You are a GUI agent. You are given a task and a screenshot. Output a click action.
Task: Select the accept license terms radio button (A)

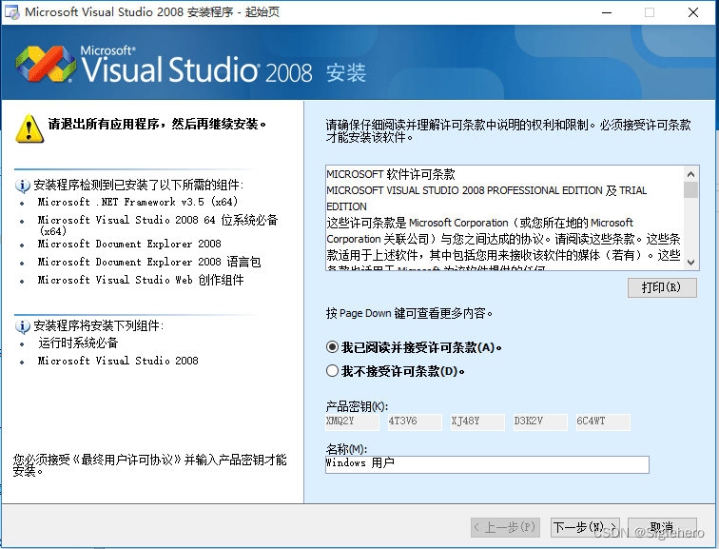click(x=332, y=347)
